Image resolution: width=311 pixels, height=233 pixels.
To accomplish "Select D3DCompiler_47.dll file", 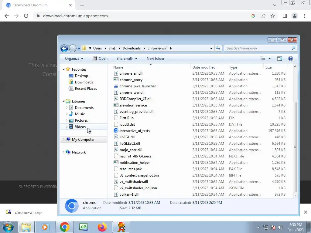I will coord(135,99).
